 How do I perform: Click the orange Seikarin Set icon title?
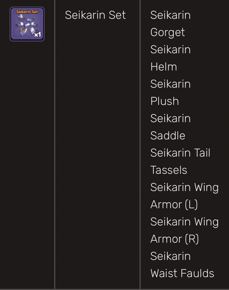click(x=27, y=12)
